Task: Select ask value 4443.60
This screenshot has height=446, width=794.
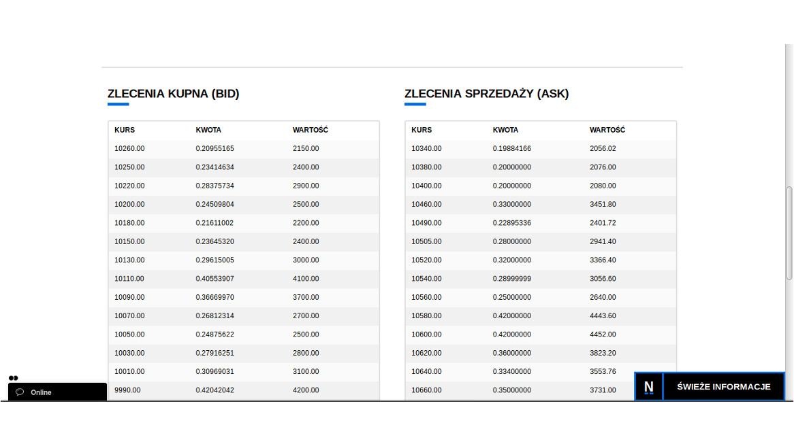Action: (x=603, y=316)
